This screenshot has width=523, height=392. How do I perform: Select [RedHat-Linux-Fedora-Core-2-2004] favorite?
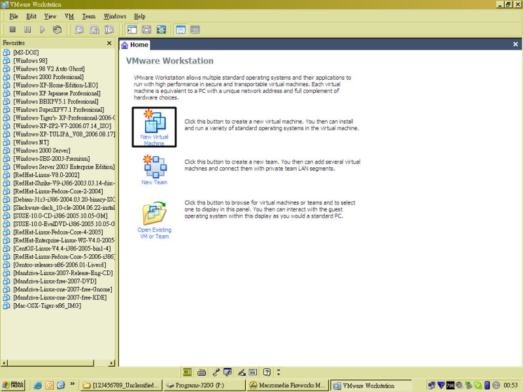58,191
